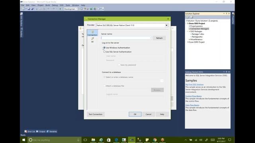Click the volume icon in the system tray
This screenshot has height=143, width=255.
pos(201,140)
